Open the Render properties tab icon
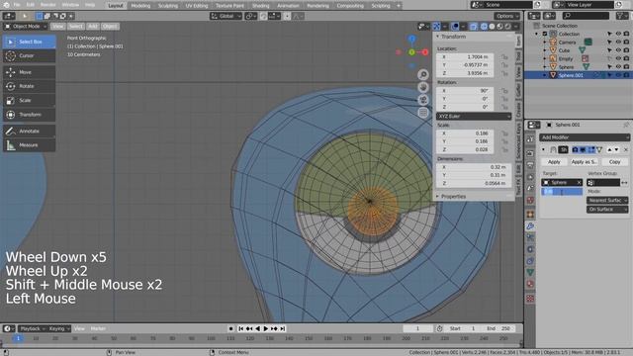This screenshot has height=356, width=633. [x=530, y=153]
